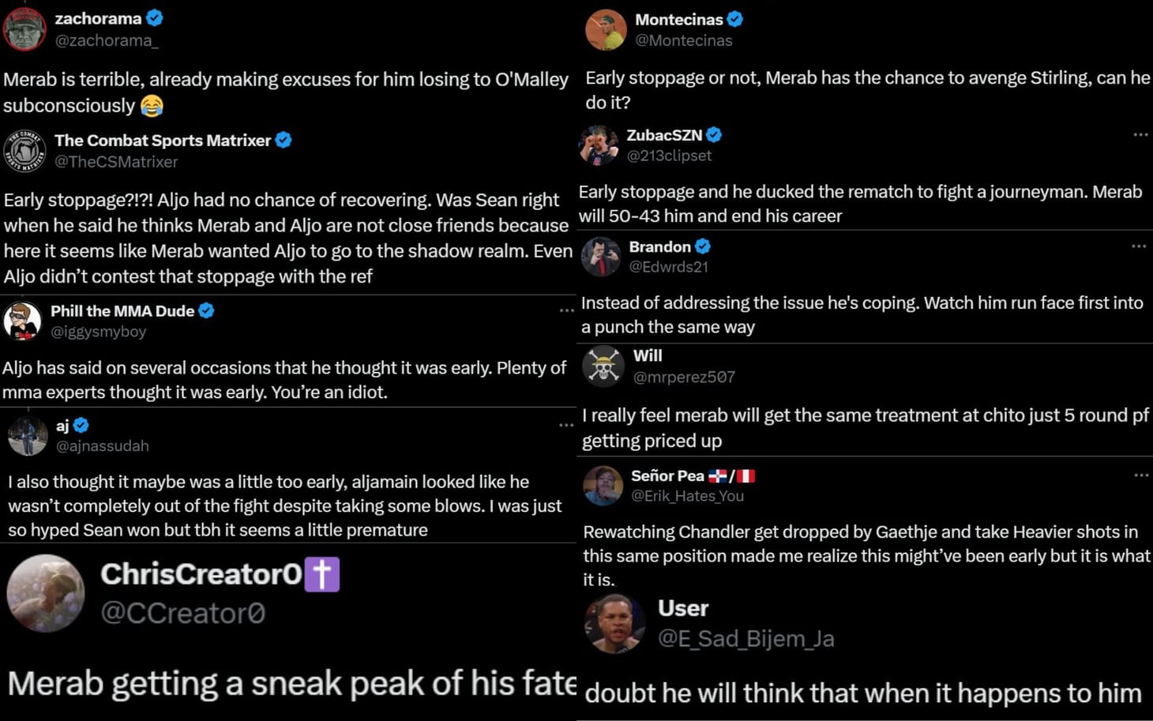
Task: Click the cross emoji after ChrisCreator0
Action: [322, 574]
